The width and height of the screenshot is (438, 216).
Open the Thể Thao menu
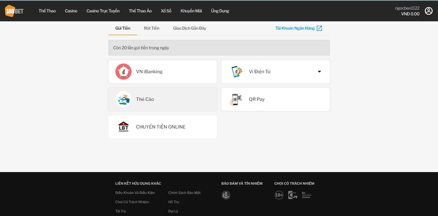[47, 11]
